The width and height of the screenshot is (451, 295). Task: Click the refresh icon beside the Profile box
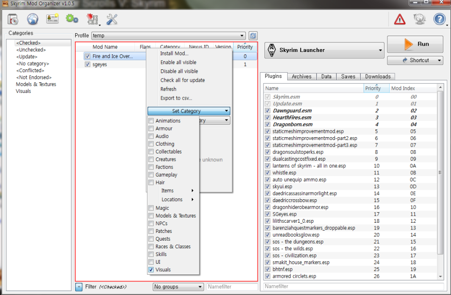click(x=253, y=36)
